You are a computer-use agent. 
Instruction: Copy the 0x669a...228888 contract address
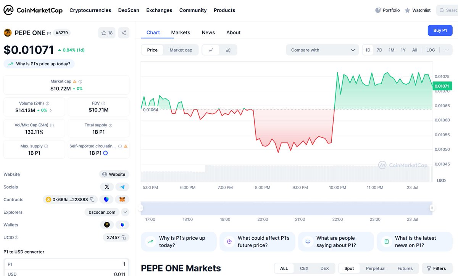point(92,200)
